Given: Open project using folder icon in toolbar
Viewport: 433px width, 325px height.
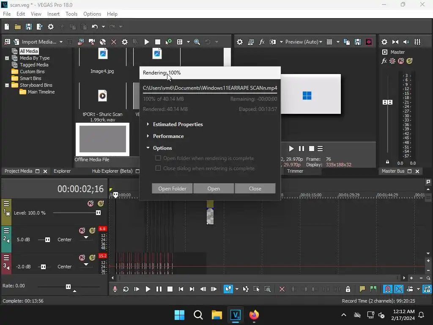Looking at the screenshot, I should pos(18,27).
